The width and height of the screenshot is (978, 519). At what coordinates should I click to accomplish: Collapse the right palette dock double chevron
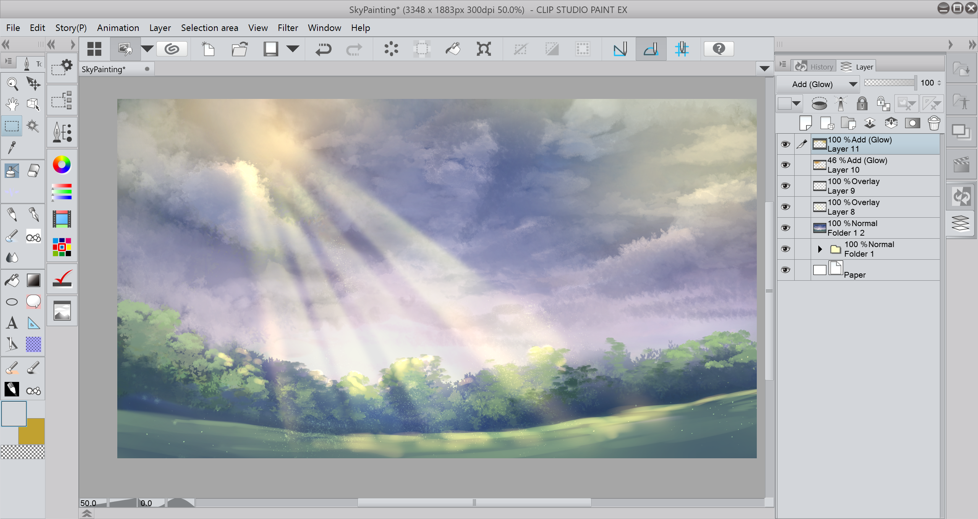coord(972,45)
